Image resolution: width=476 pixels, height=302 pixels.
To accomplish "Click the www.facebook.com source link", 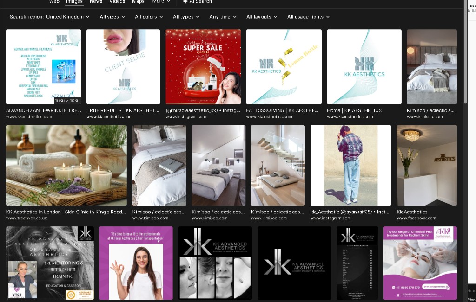I will pos(416,218).
